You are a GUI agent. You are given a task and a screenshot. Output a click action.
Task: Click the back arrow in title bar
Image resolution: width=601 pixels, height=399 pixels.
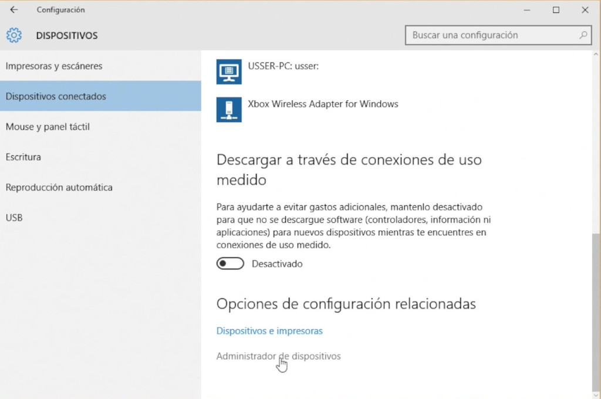pyautogui.click(x=14, y=10)
